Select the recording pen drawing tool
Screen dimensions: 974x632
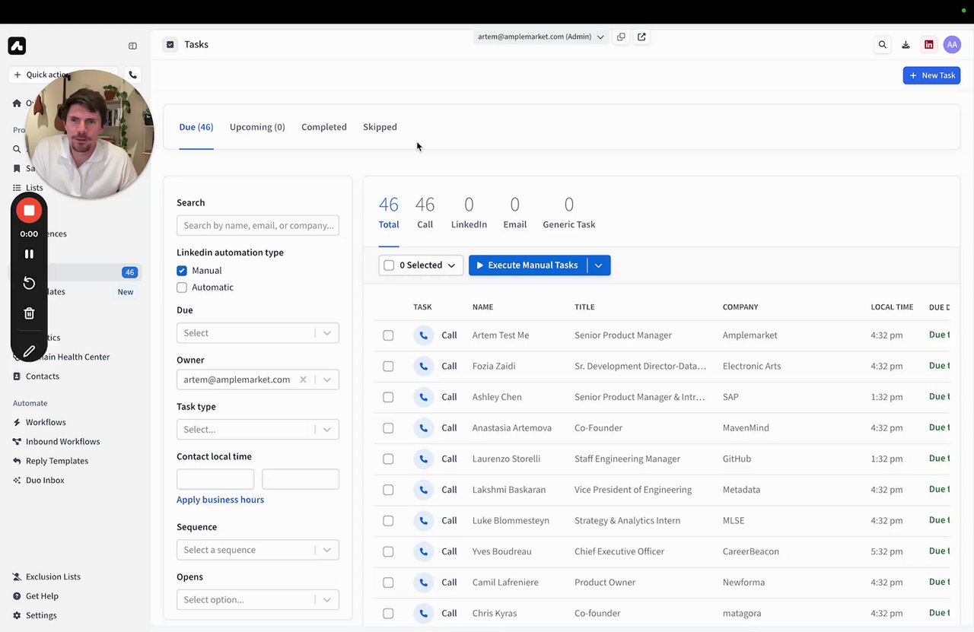[x=29, y=351]
